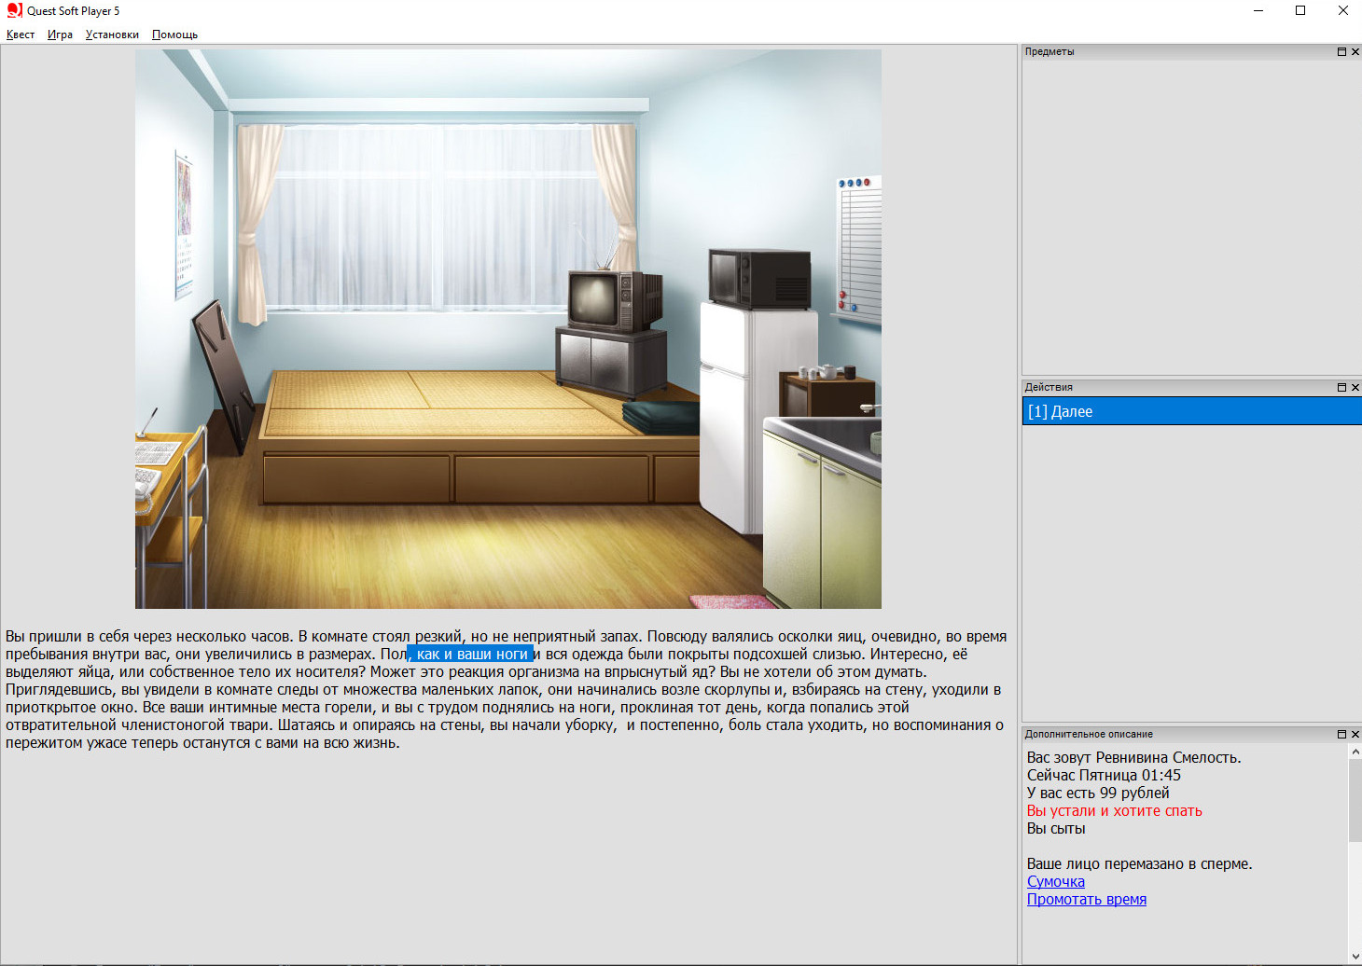Click the room illustration image
The width and height of the screenshot is (1362, 966).
coord(508,329)
